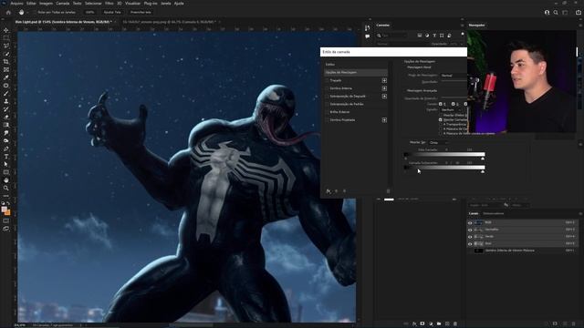Select the Crop tool
Viewport: 584px width, 328px height.
tap(6, 62)
